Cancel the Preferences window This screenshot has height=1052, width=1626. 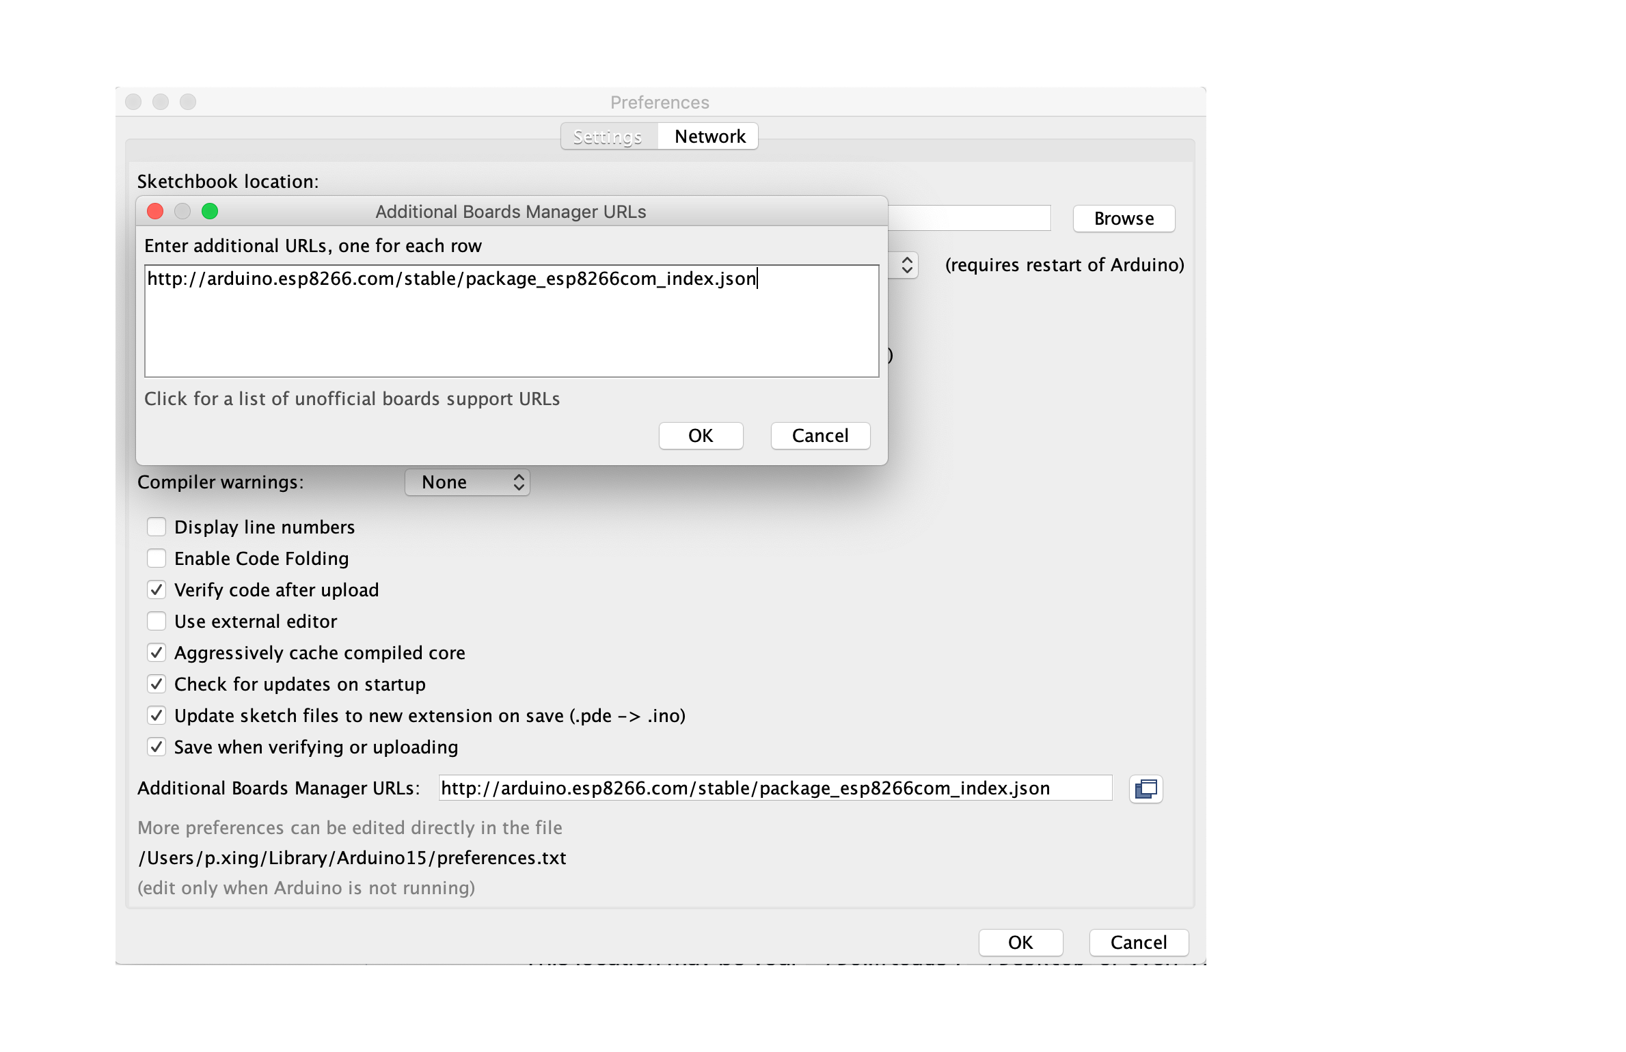(1139, 943)
